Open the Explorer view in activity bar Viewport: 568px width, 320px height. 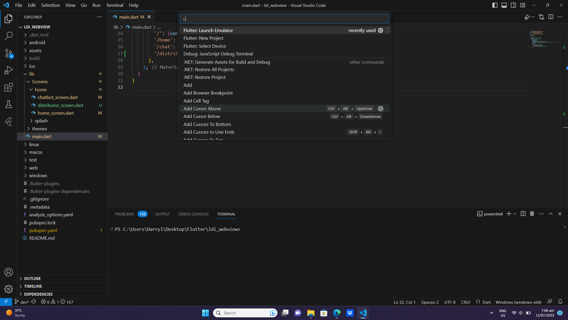9,19
